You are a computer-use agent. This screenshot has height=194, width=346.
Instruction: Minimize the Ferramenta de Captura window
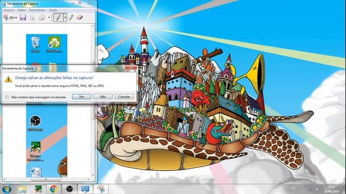click(74, 3)
